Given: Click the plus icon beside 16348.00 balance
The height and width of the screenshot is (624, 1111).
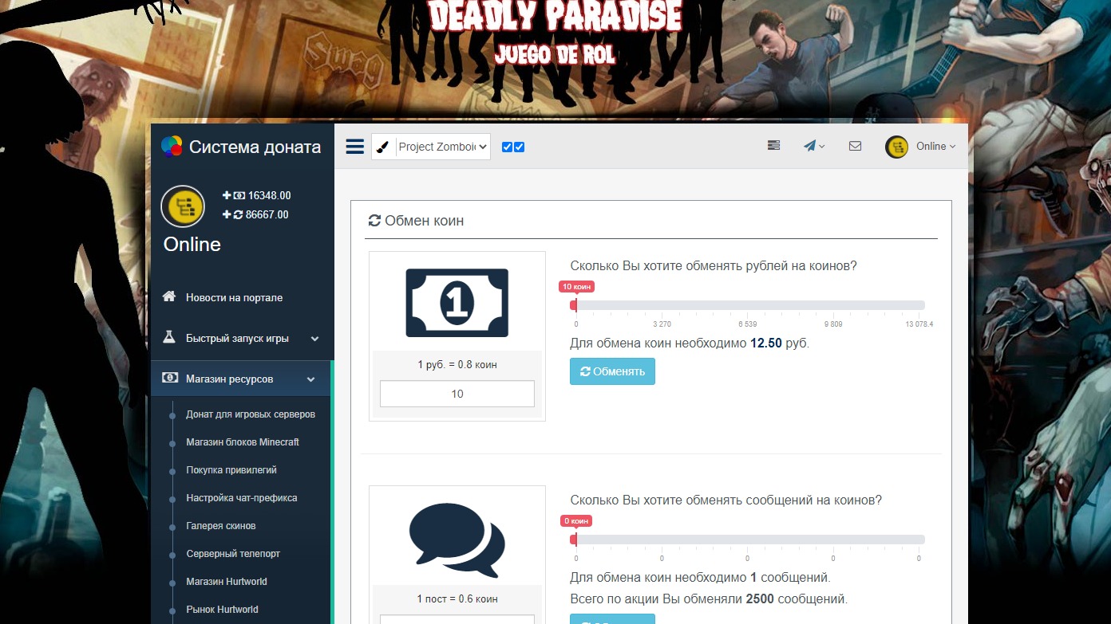Looking at the screenshot, I should pos(227,195).
